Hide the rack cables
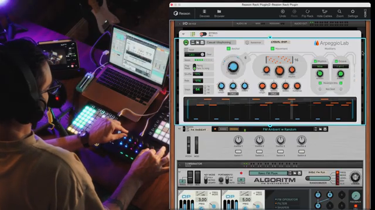The width and height of the screenshot is (375, 210). [324, 13]
